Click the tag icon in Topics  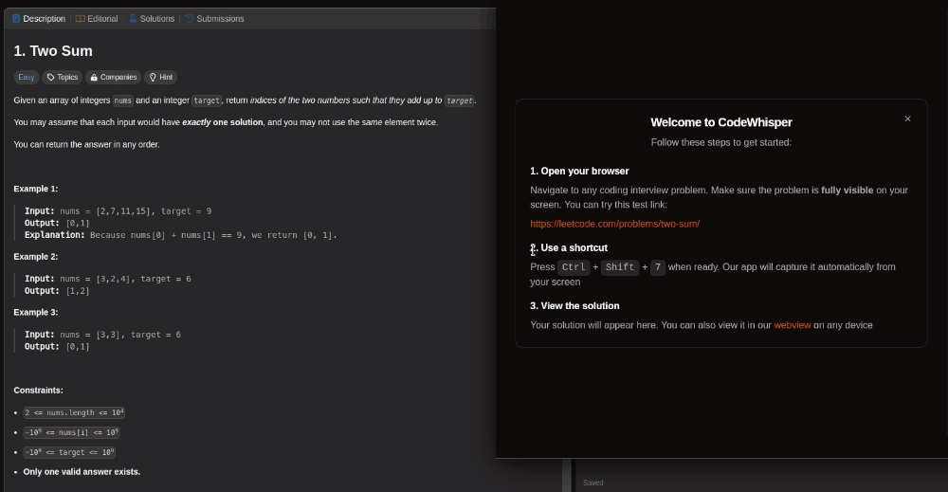(51, 78)
